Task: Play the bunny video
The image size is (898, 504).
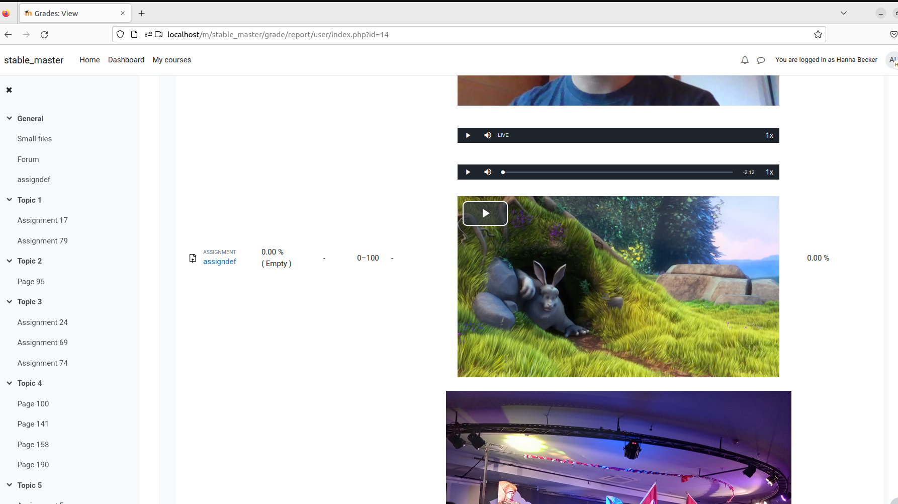Action: [x=485, y=213]
